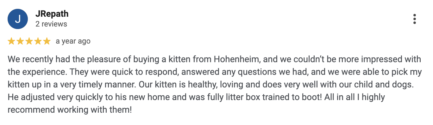Click the "a year ago" timestamp
433x125 pixels.
[73, 41]
